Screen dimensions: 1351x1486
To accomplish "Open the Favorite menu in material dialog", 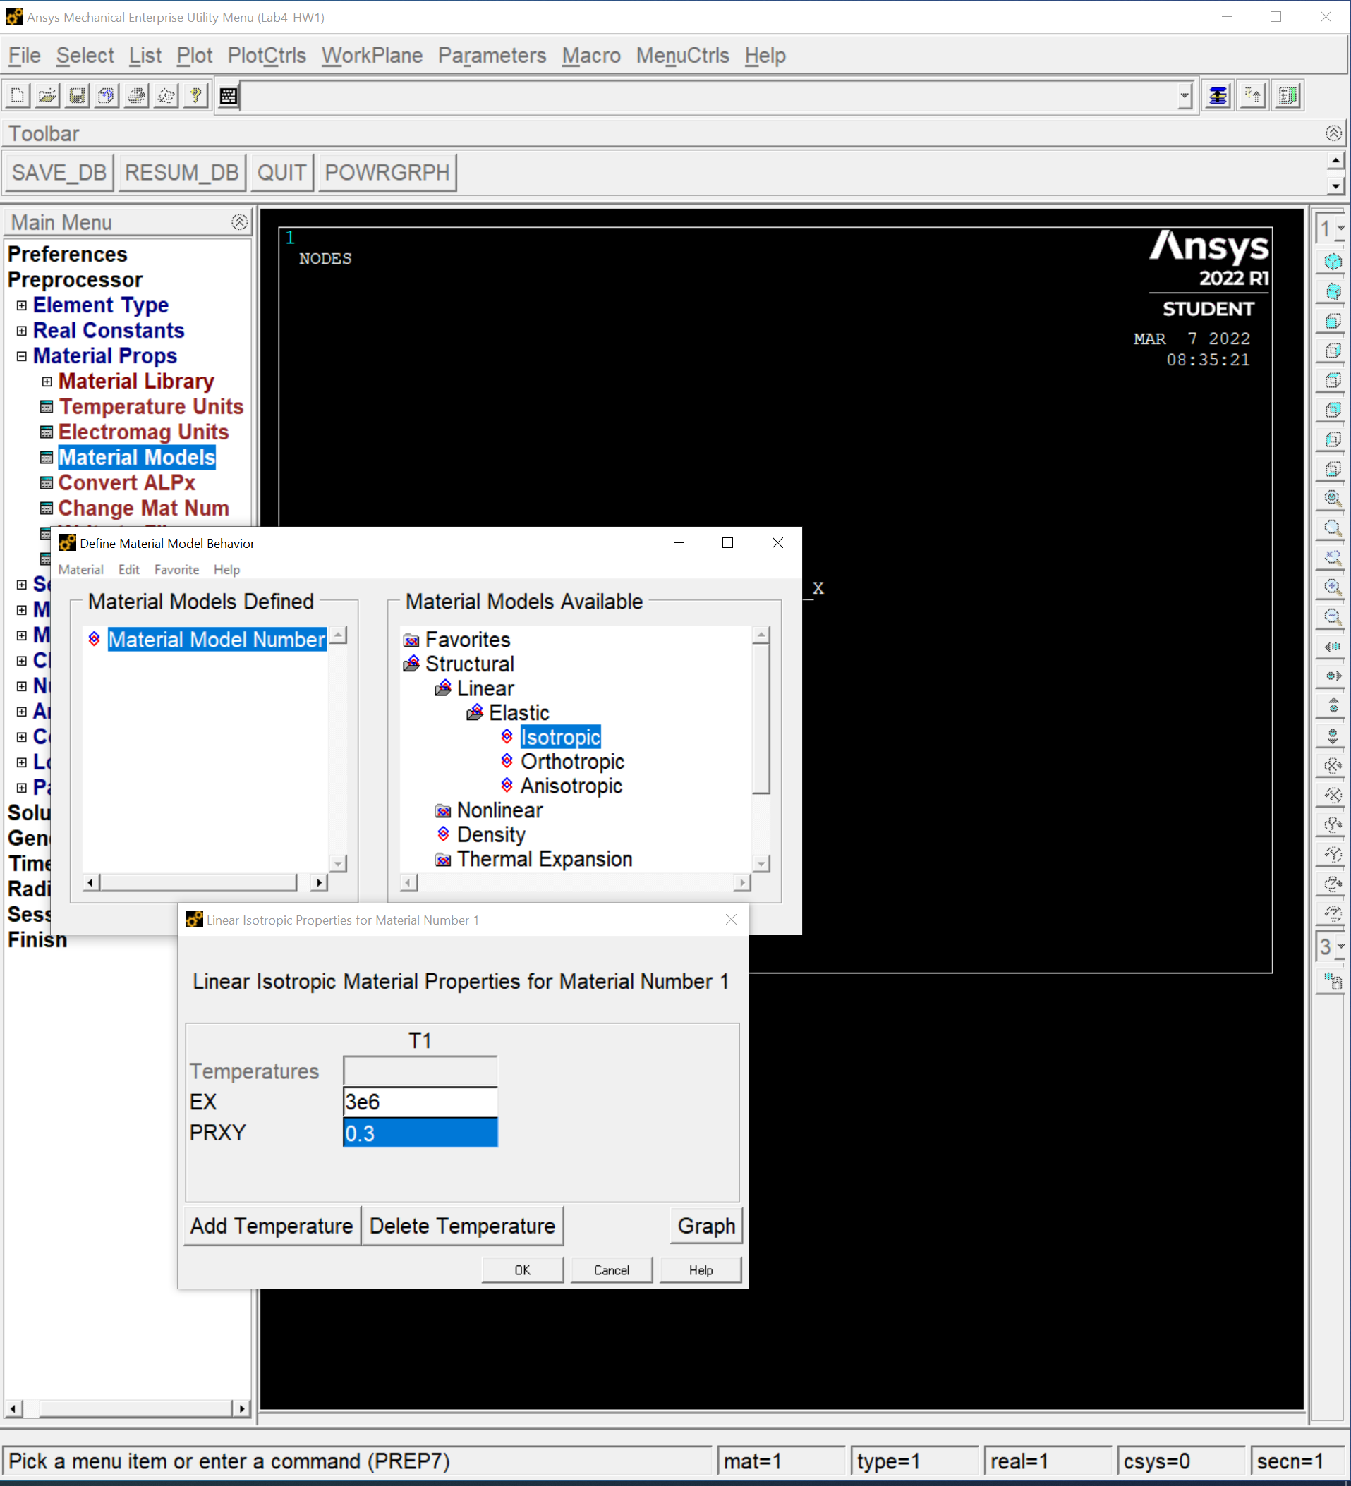I will click(176, 570).
